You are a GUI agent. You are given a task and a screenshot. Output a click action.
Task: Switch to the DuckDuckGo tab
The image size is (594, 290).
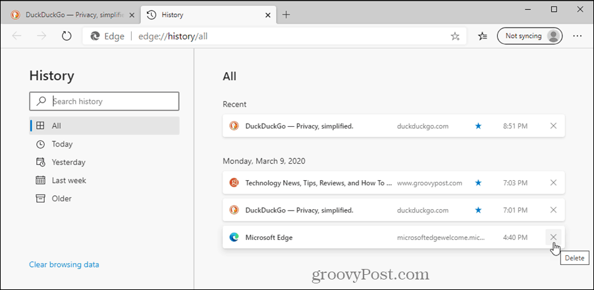[x=72, y=14]
